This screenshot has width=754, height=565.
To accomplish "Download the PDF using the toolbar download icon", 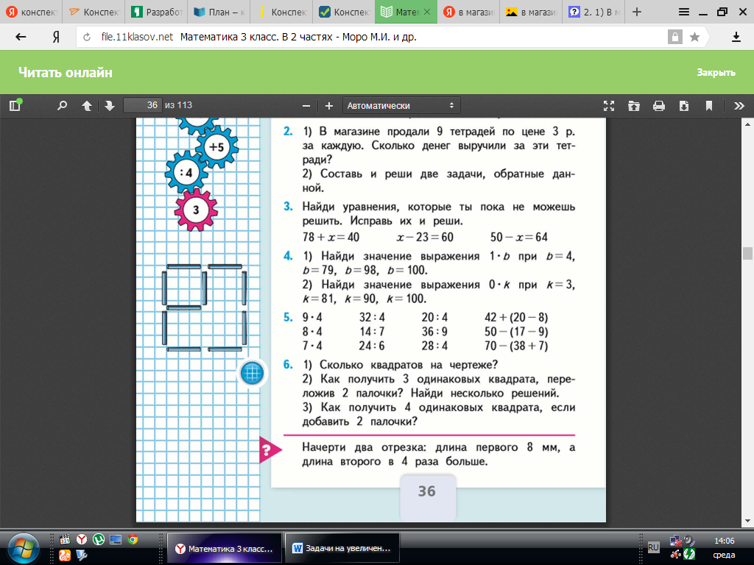I will (683, 105).
